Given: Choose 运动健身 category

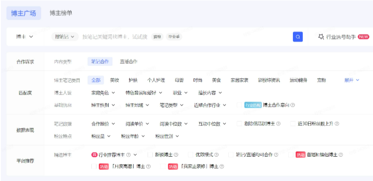Looking at the screenshot, I should [x=298, y=80].
